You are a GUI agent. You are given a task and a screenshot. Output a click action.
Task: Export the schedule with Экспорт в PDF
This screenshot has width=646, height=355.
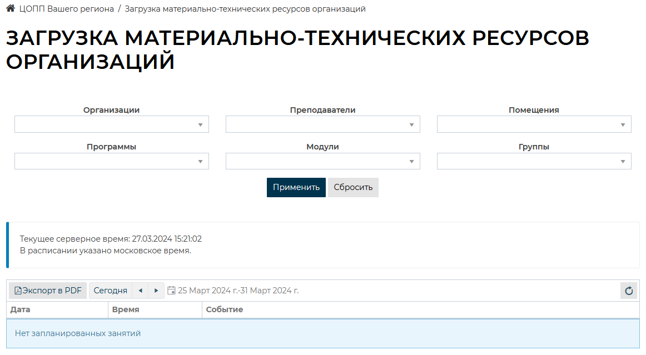click(48, 291)
